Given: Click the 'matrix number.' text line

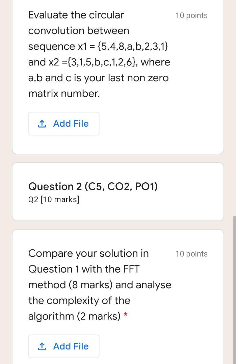Looking at the screenshot, I should [64, 94].
